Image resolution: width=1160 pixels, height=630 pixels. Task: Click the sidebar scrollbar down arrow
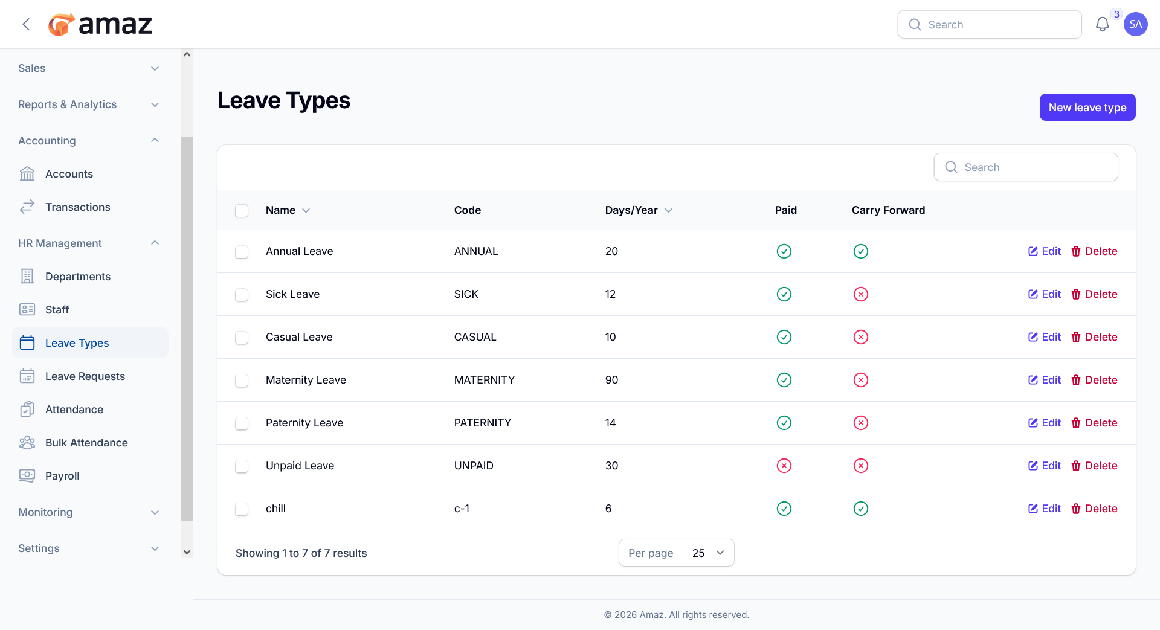point(187,552)
